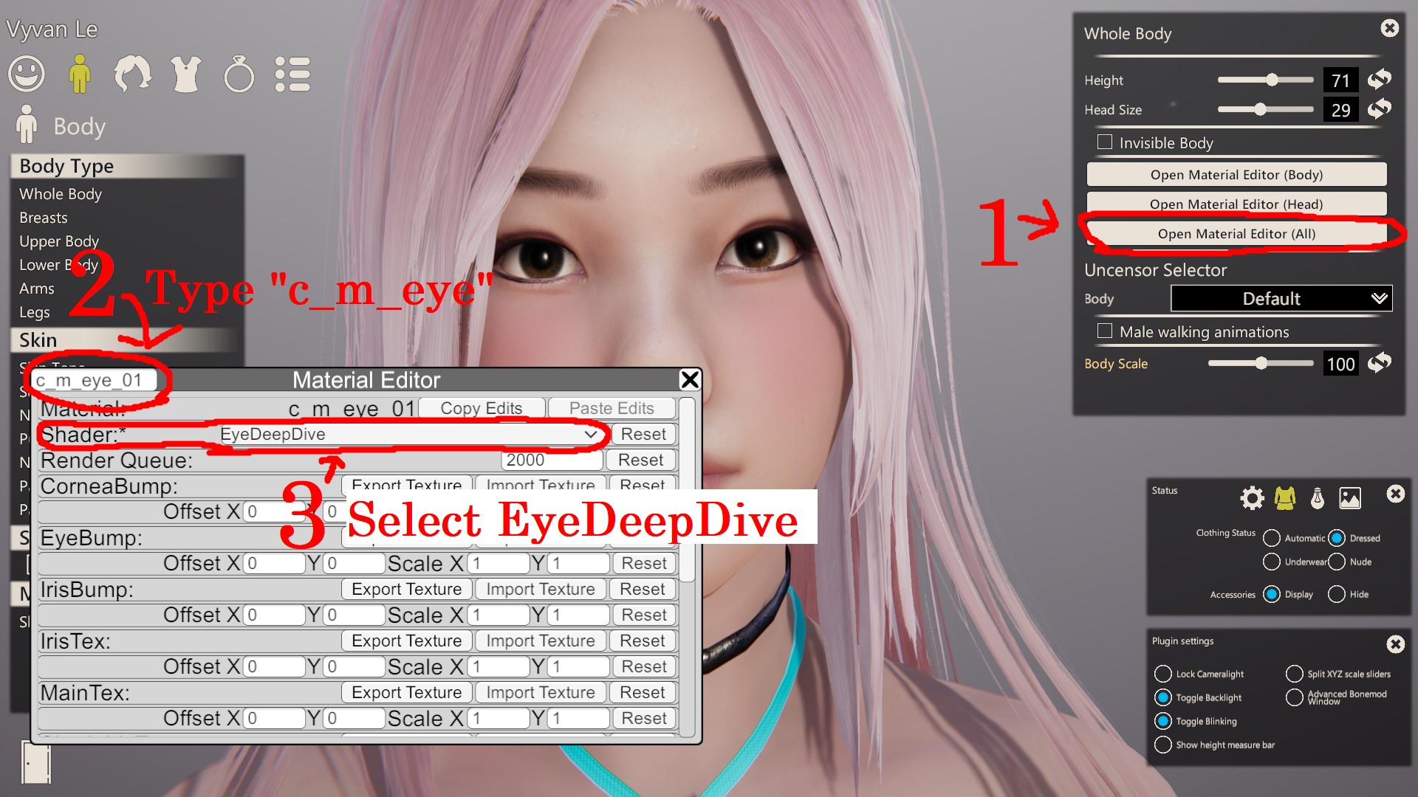Click the door exit icon
1418x797 pixels.
coord(36,762)
